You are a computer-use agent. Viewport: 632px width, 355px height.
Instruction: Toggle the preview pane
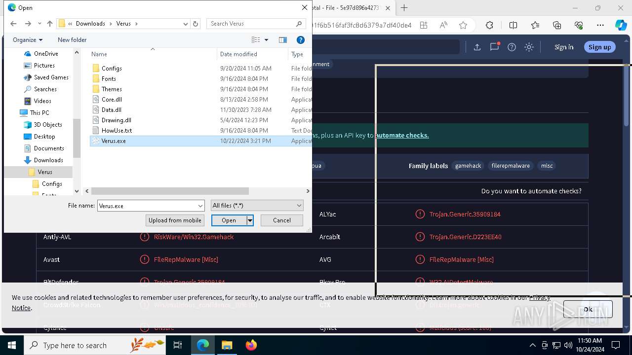pos(283,40)
